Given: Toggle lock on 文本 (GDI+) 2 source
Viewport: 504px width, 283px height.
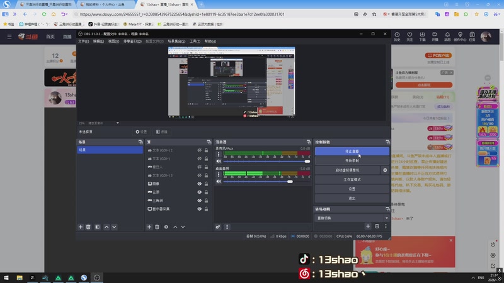Looking at the screenshot, I should pyautogui.click(x=207, y=150).
